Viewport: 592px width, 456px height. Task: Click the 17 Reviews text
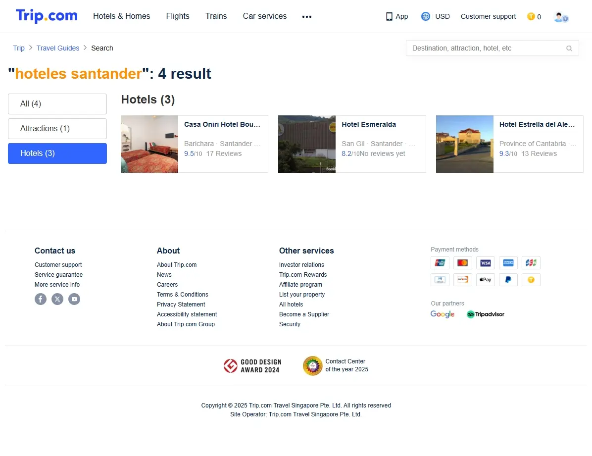(x=224, y=153)
